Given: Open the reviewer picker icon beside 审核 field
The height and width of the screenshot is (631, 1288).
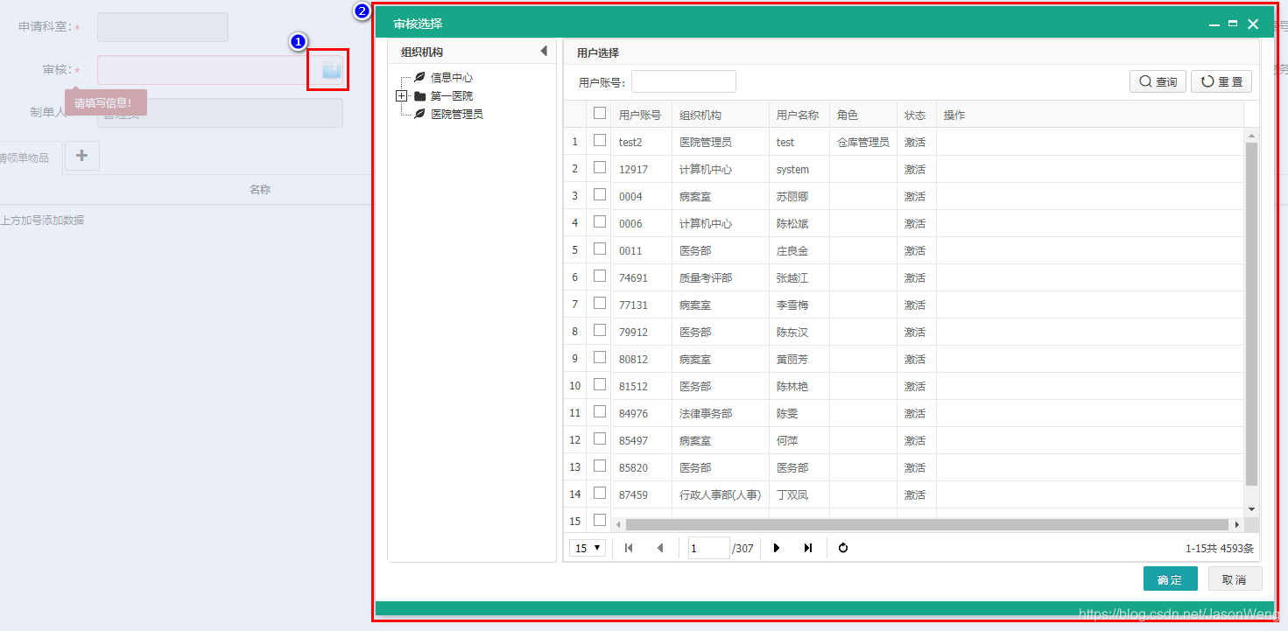Looking at the screenshot, I should point(331,71).
